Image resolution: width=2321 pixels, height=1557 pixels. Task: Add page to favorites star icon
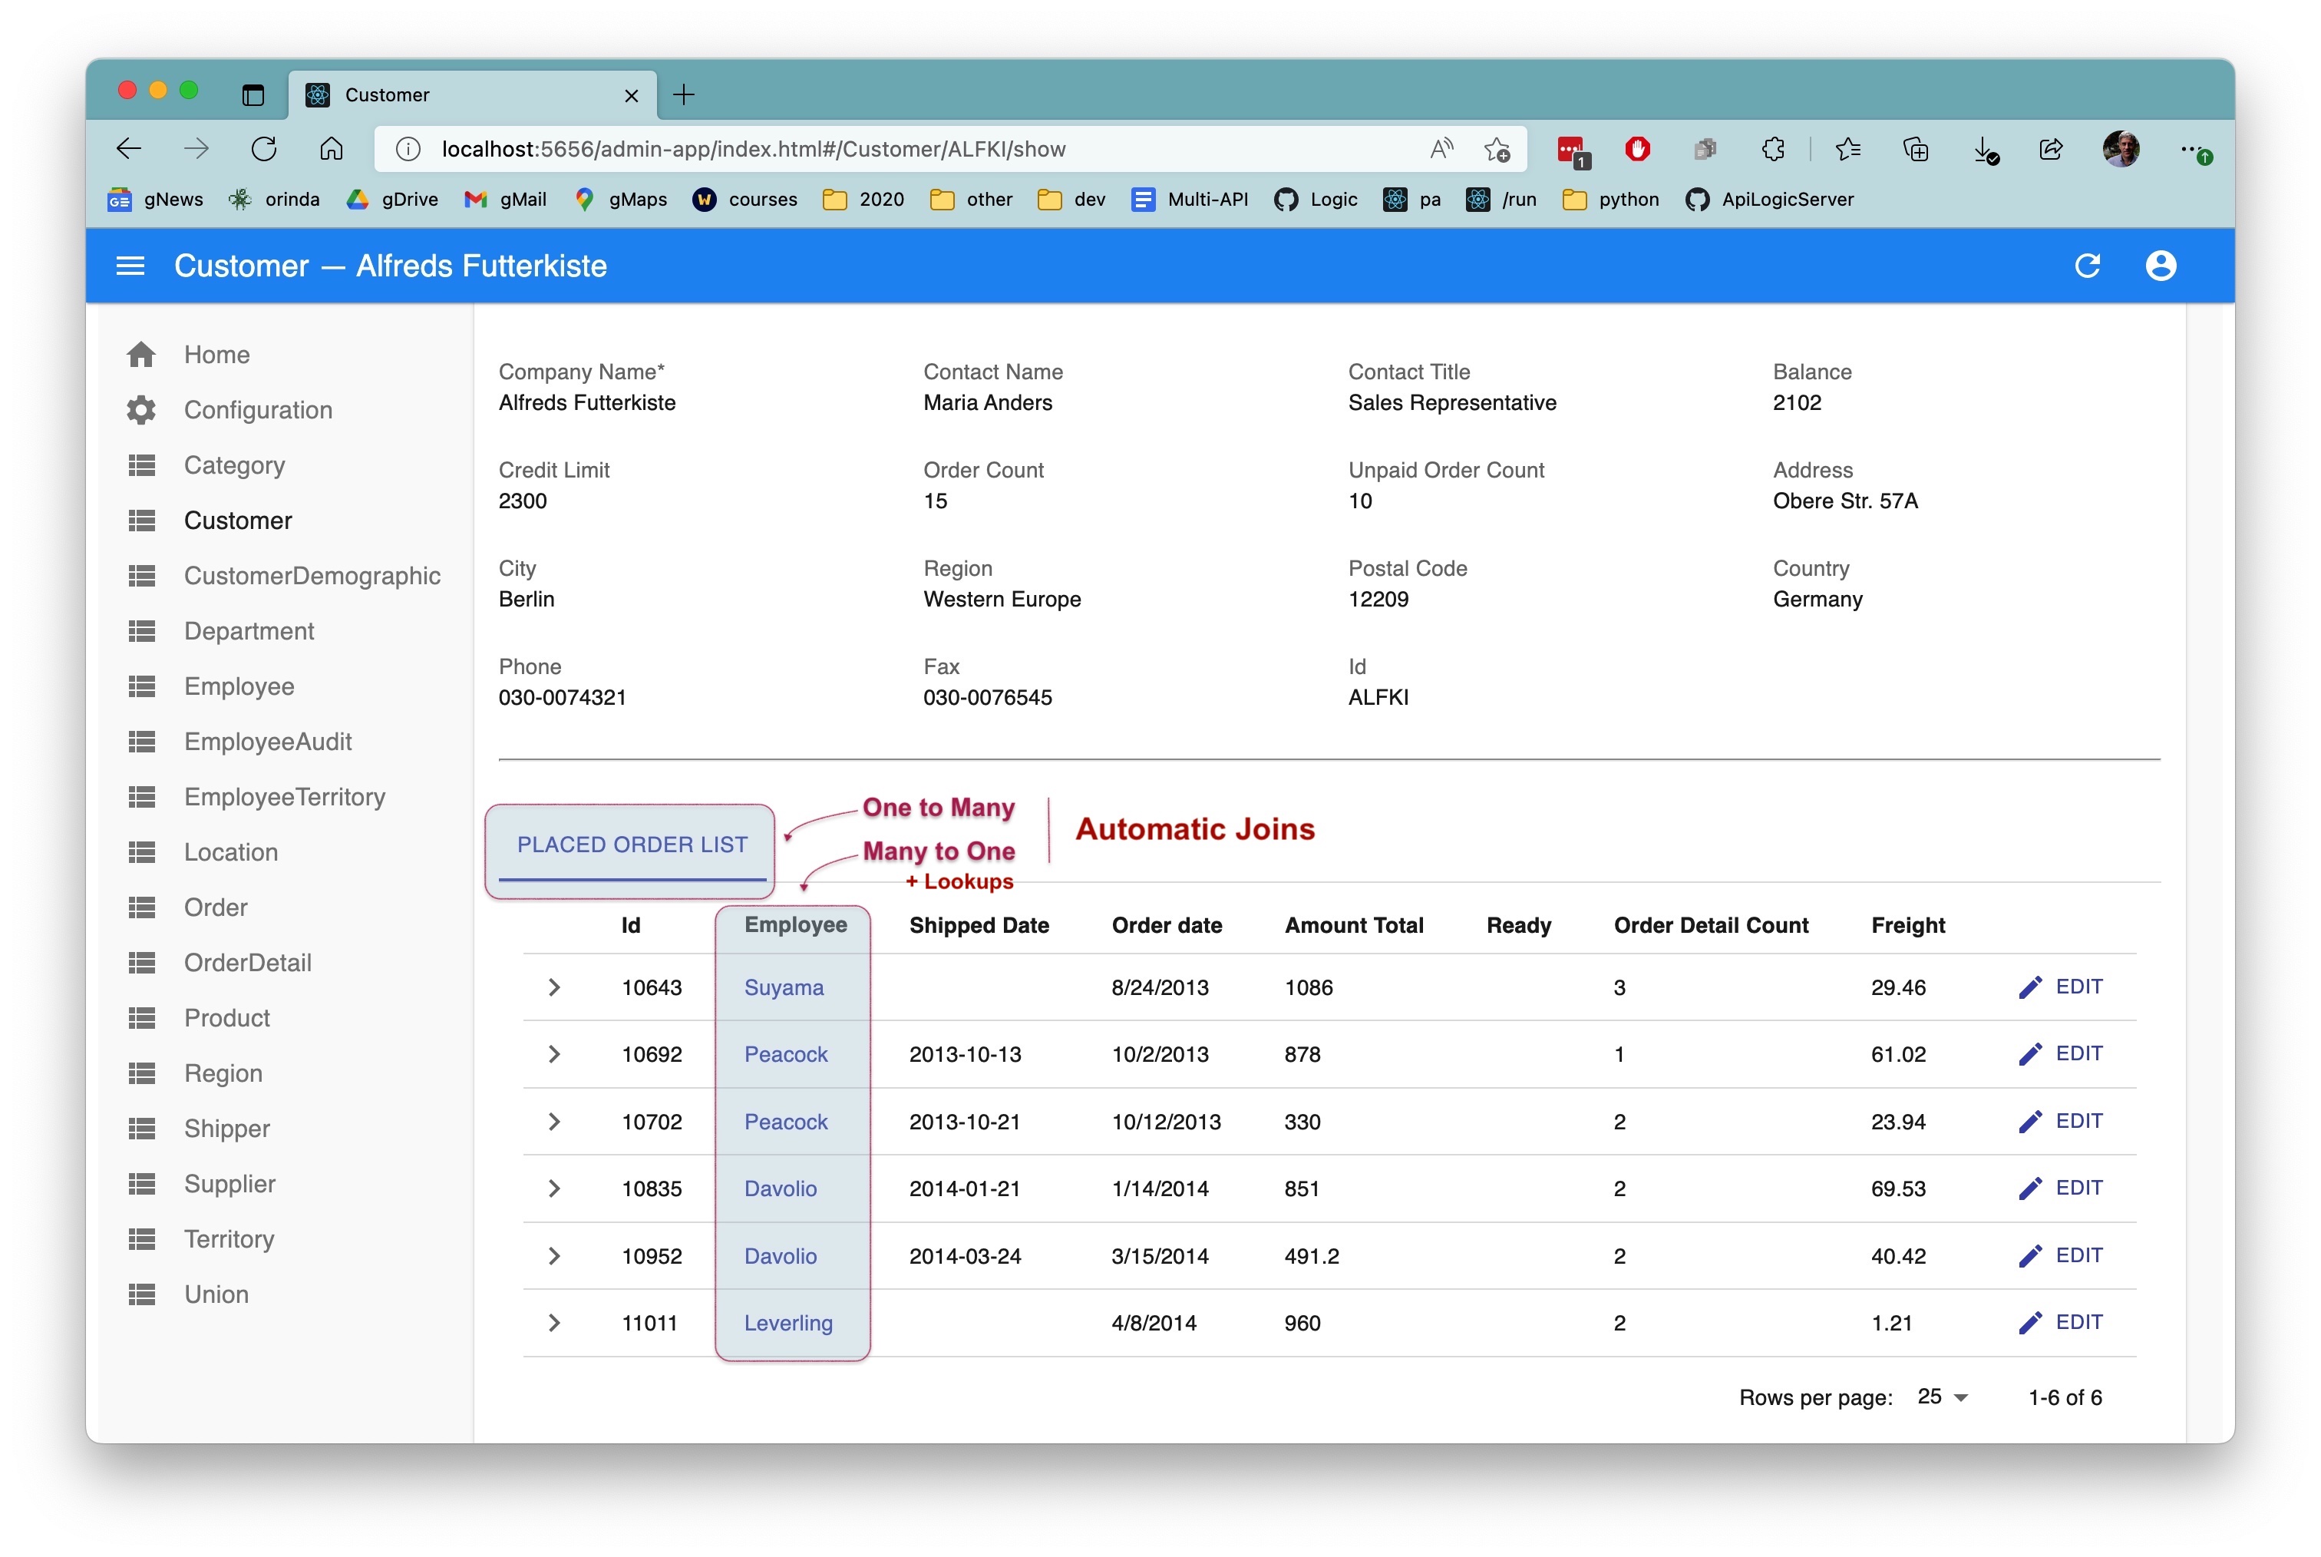pyautogui.click(x=1496, y=149)
